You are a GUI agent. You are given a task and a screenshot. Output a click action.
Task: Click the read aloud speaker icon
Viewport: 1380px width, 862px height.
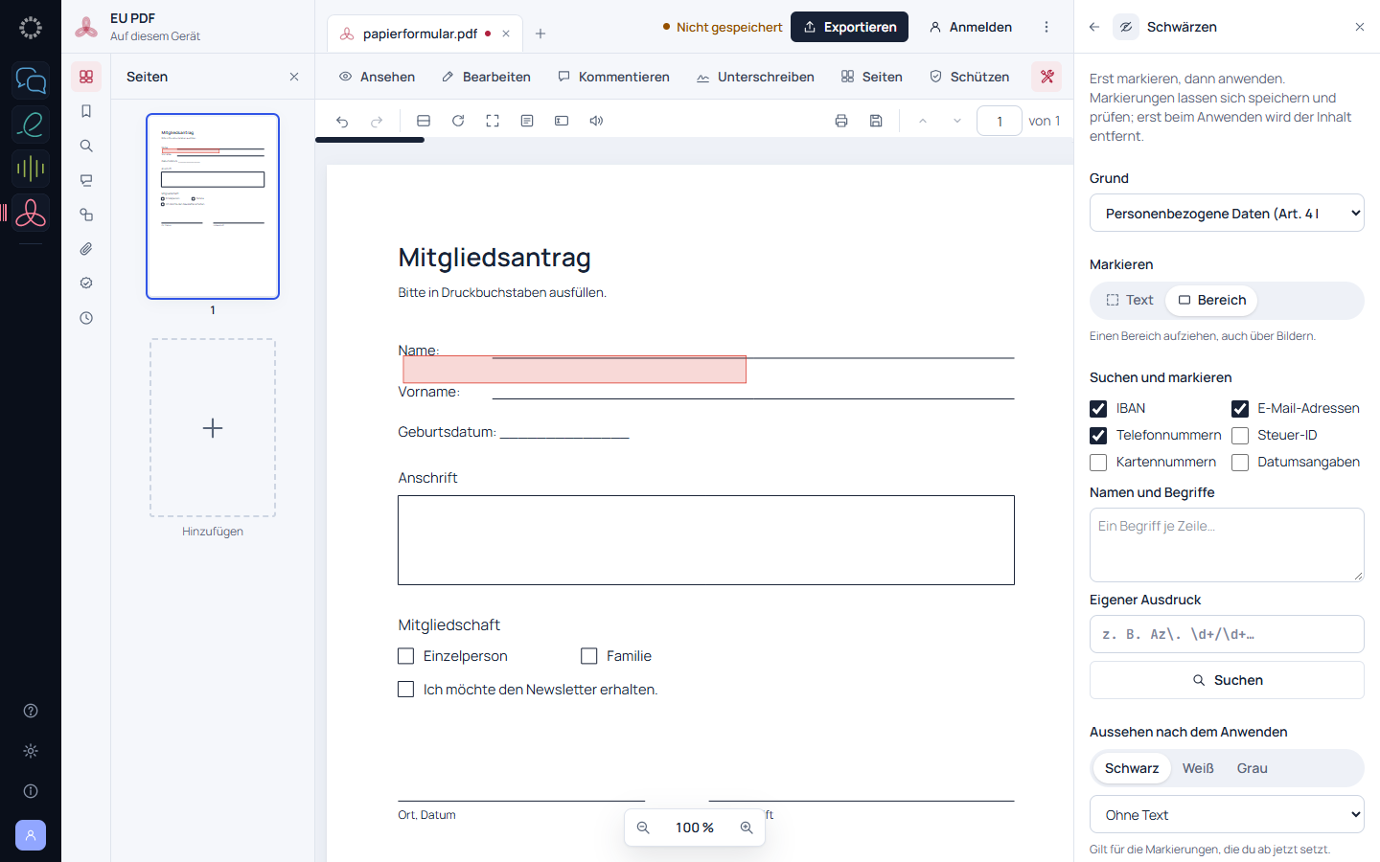[x=596, y=121]
